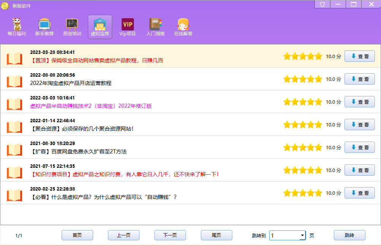Select the 新手推荐 laptop icon
The image size is (381, 246).
[44, 25]
